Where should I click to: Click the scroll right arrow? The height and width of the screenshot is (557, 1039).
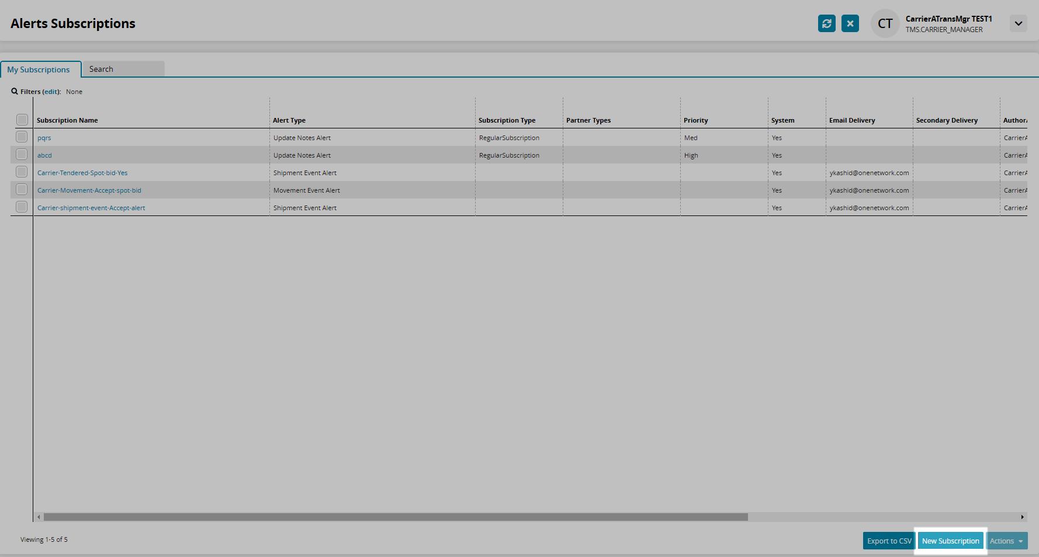[1023, 517]
